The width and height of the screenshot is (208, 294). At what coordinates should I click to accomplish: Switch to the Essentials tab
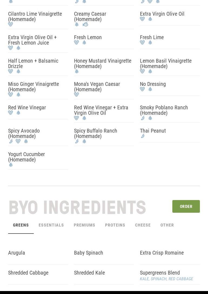[x=51, y=225]
